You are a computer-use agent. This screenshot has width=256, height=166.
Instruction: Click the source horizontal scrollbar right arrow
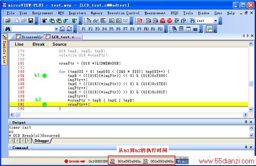tap(245, 115)
